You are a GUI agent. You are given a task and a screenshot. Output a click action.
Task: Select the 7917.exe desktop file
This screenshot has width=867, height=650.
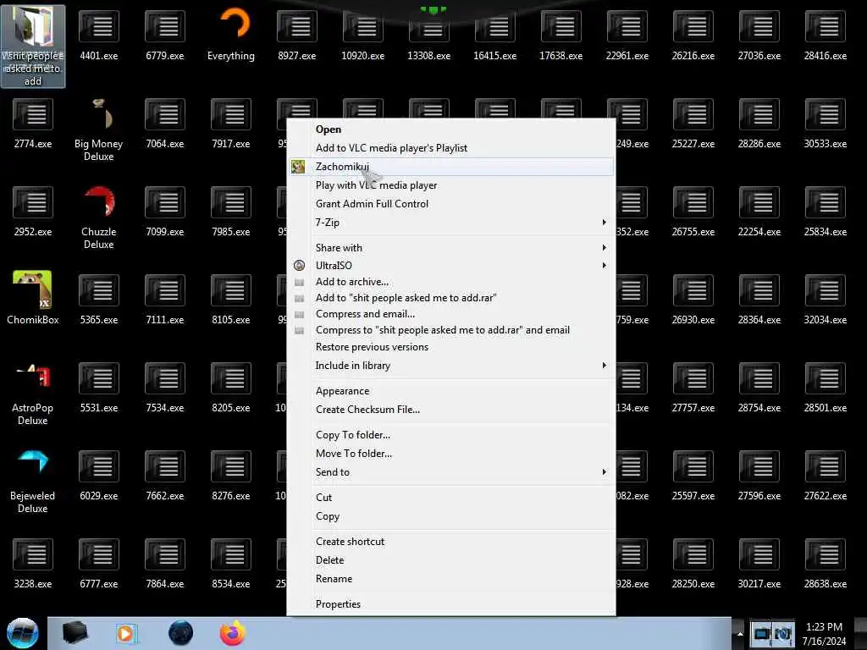coord(231,122)
